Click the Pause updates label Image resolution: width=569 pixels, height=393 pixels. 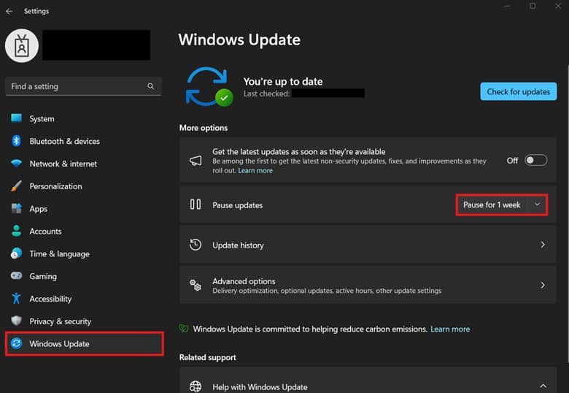click(237, 205)
